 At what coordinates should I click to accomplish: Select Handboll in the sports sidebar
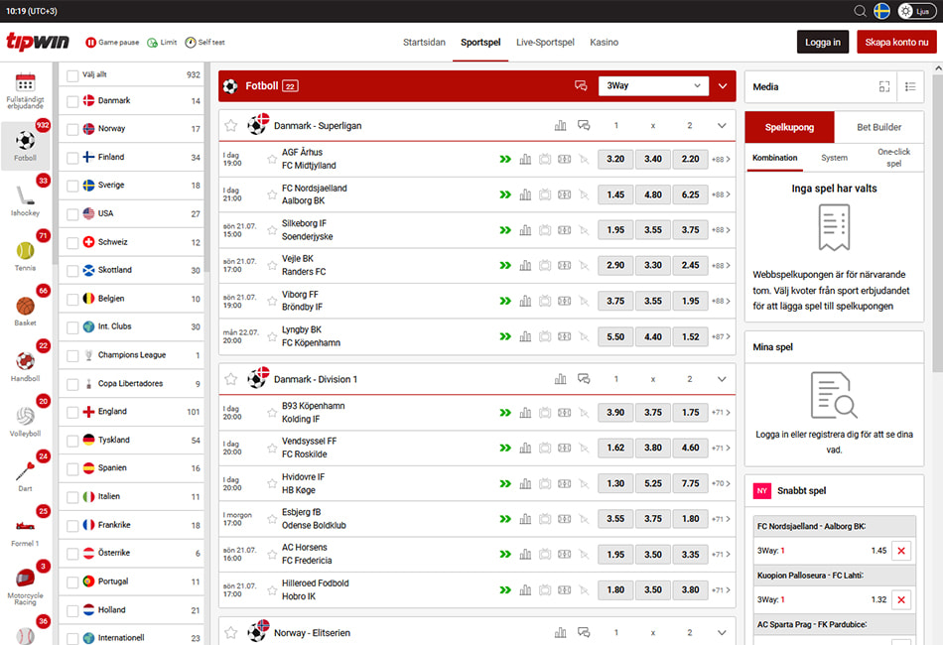click(25, 366)
